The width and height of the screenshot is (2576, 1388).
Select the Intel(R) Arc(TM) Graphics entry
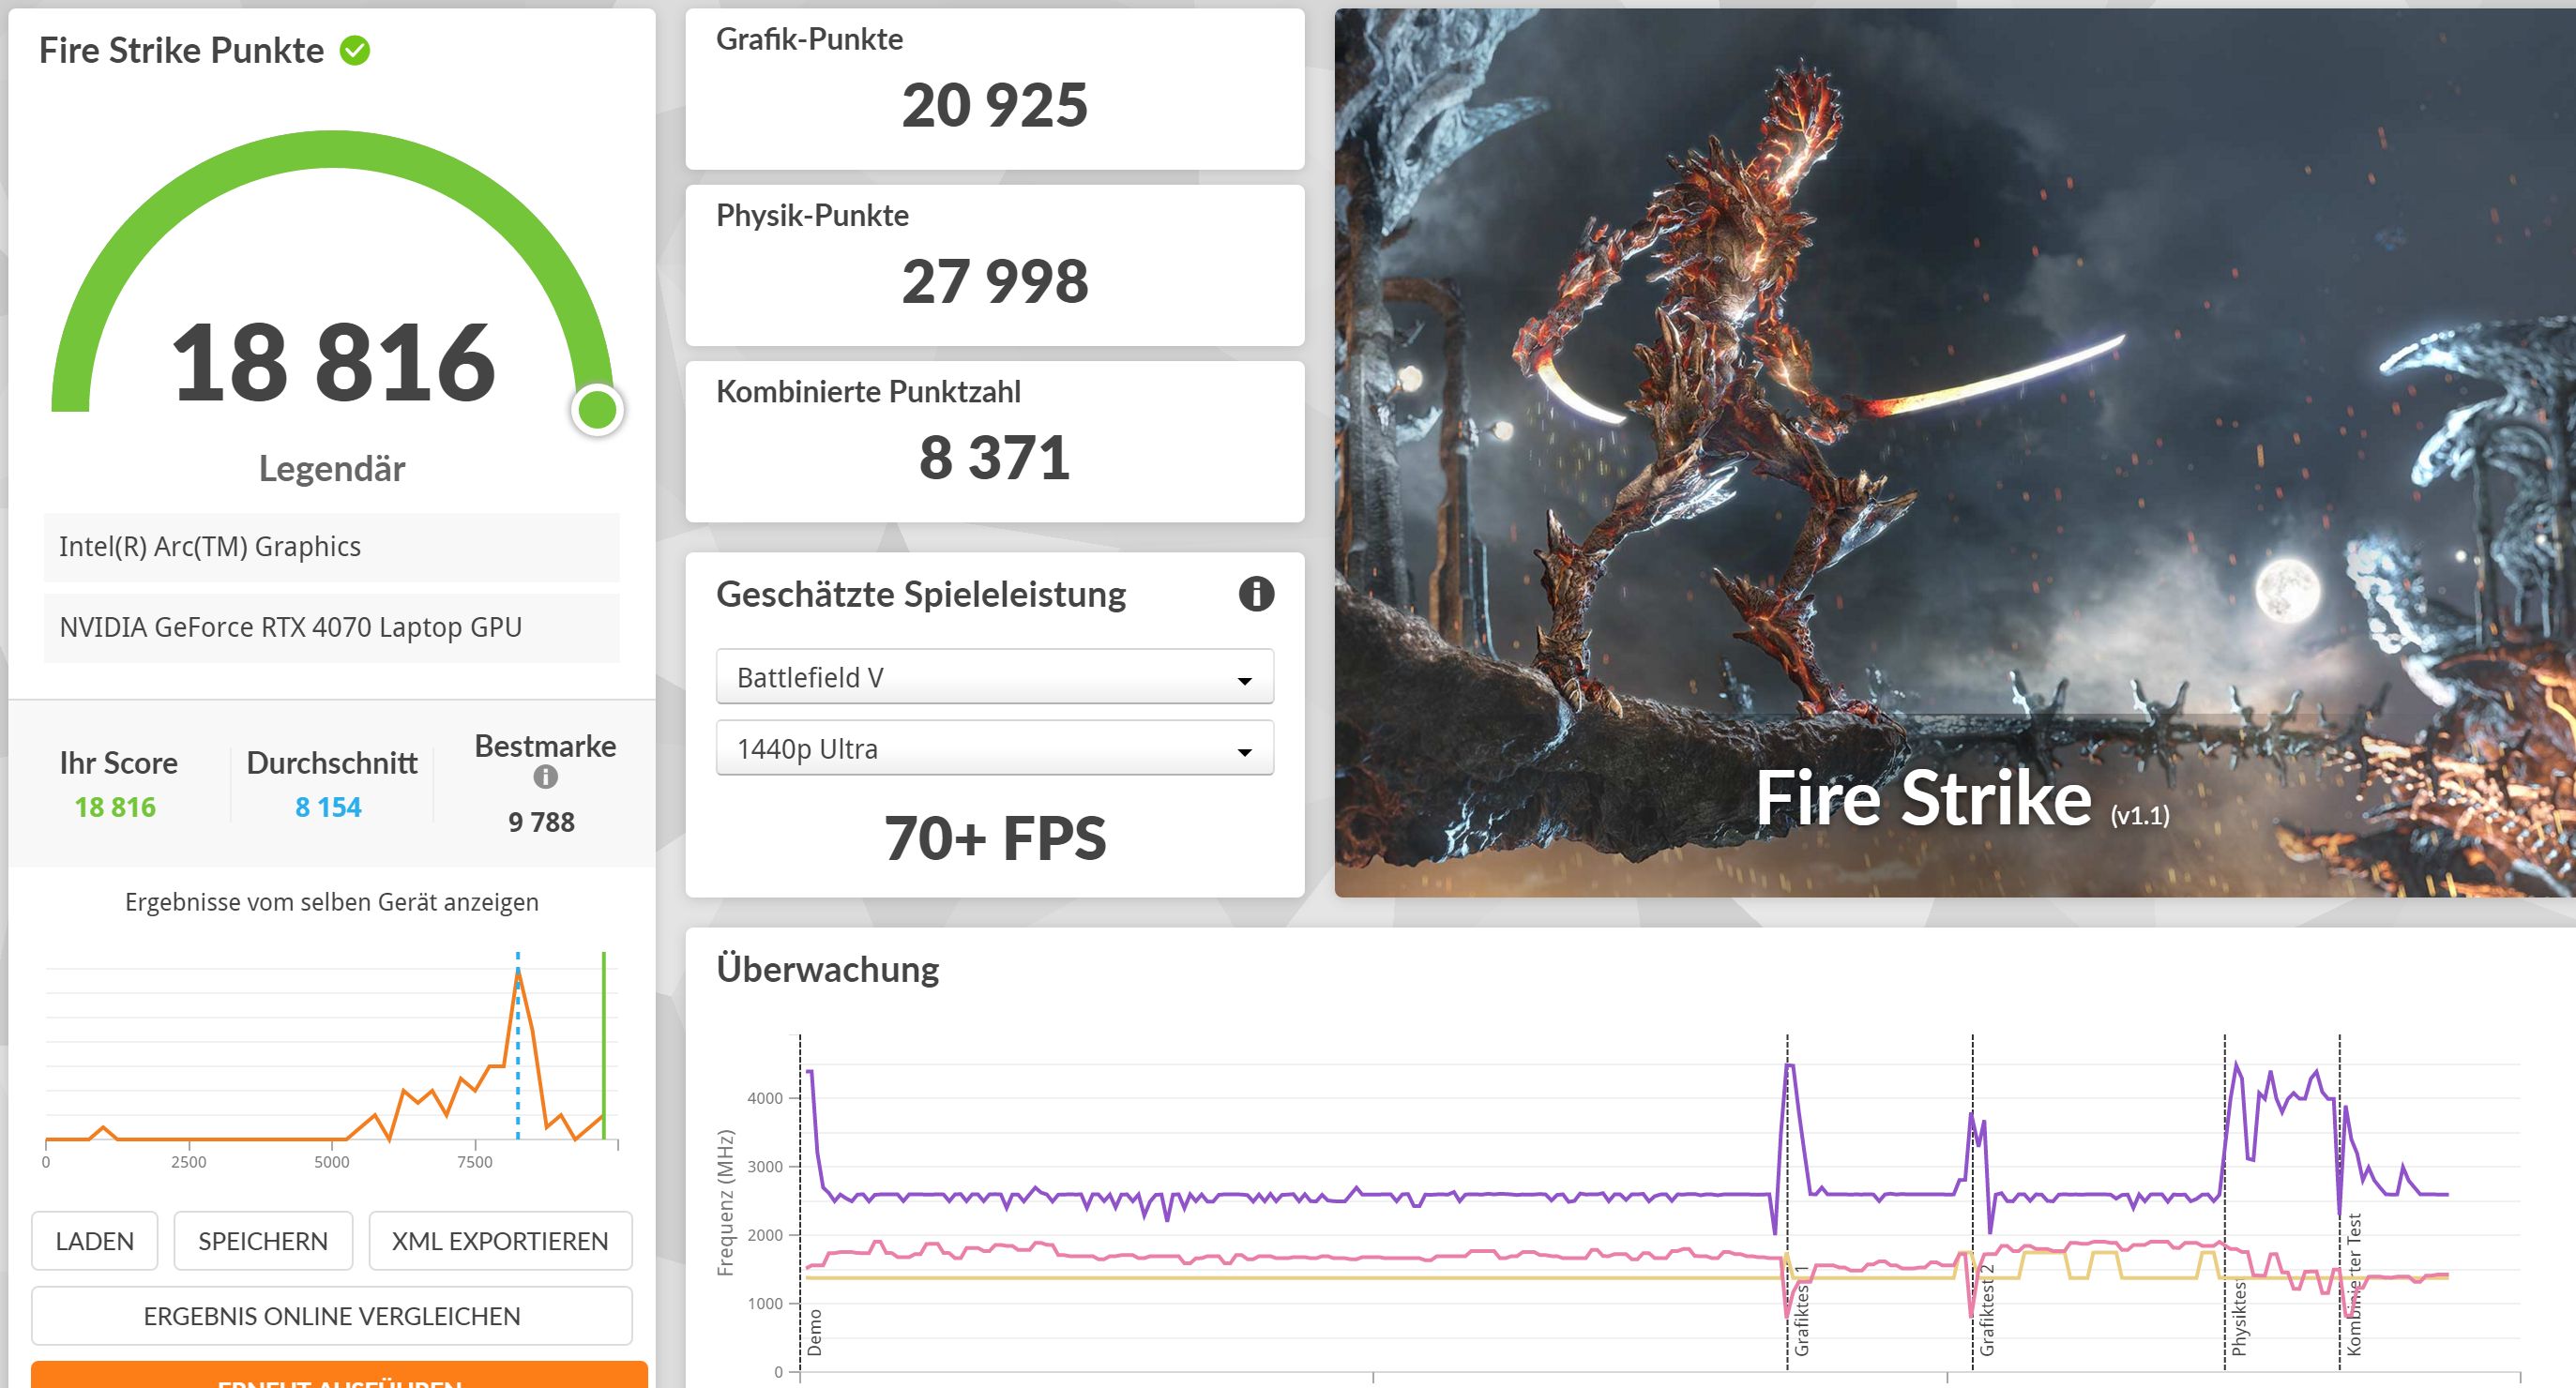coord(331,547)
